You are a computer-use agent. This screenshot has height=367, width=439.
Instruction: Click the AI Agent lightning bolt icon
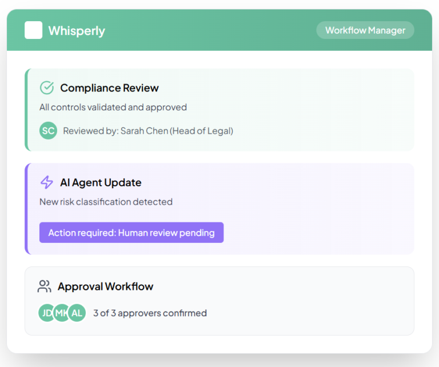tap(46, 182)
